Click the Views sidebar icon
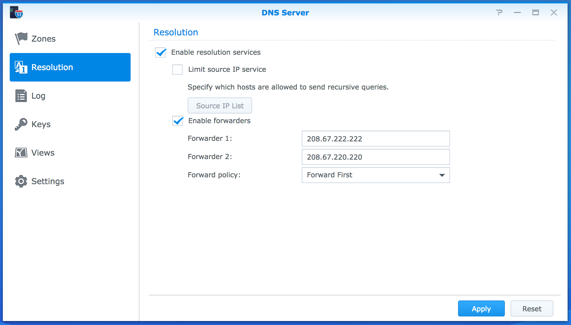This screenshot has height=325, width=571. [x=21, y=153]
